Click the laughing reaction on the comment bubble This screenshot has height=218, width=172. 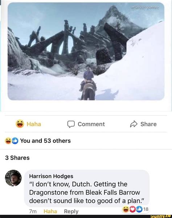tap(126, 209)
